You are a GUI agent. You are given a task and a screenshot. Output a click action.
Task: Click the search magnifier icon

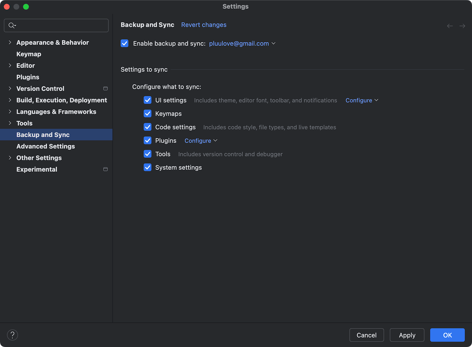click(12, 25)
